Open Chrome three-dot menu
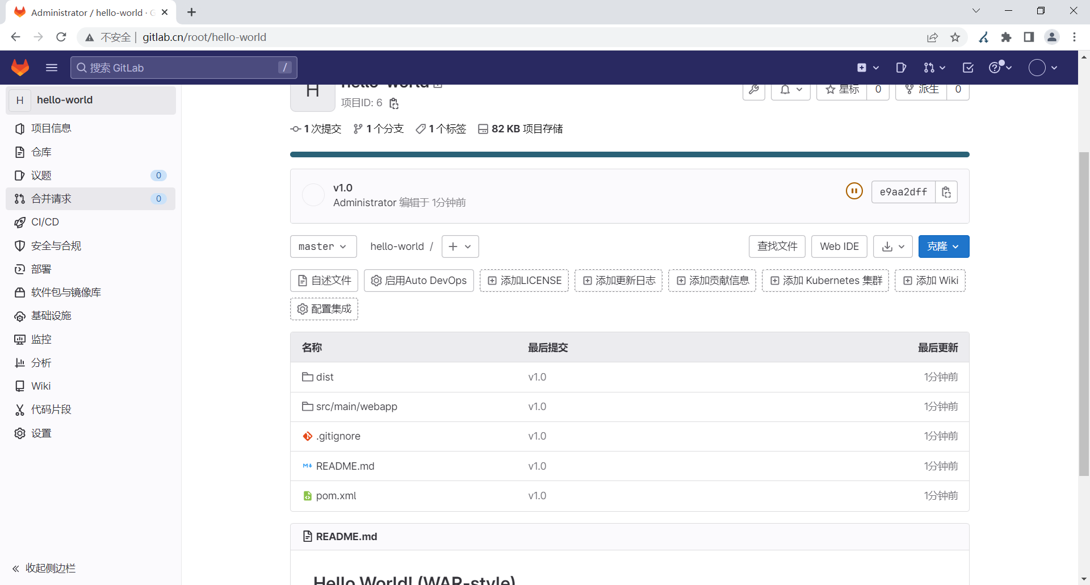This screenshot has height=585, width=1090. pyautogui.click(x=1074, y=37)
